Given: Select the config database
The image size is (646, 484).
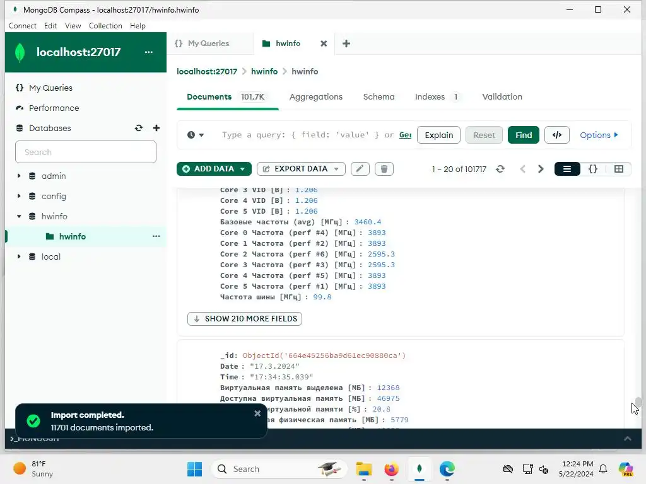Looking at the screenshot, I should click(x=54, y=196).
